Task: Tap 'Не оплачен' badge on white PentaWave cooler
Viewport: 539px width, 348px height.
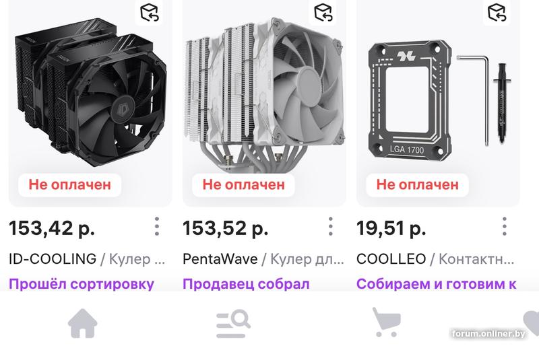Action: pyautogui.click(x=244, y=185)
